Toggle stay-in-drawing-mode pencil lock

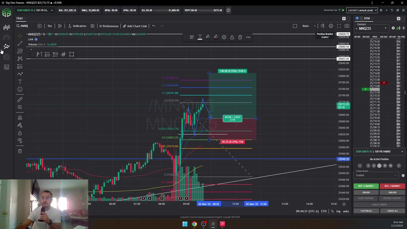(x=20, y=125)
